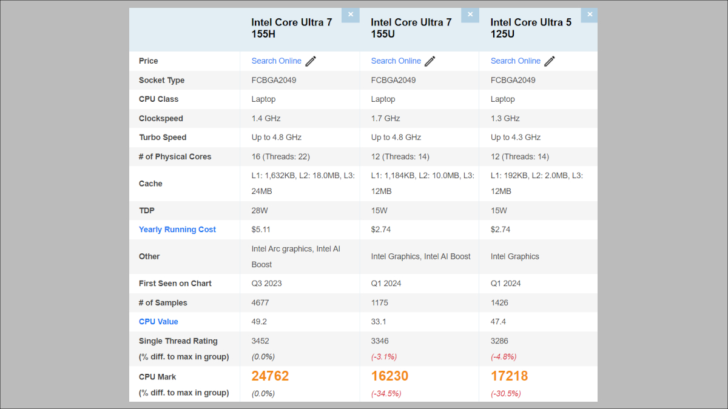
Task: Open the CPU Value link
Action: [x=158, y=322]
